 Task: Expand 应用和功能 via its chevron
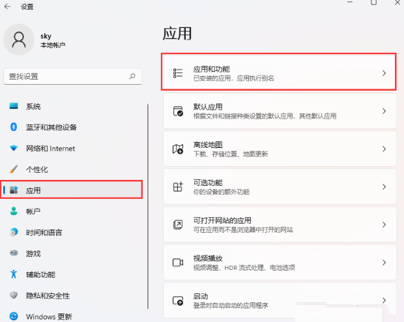coord(384,73)
